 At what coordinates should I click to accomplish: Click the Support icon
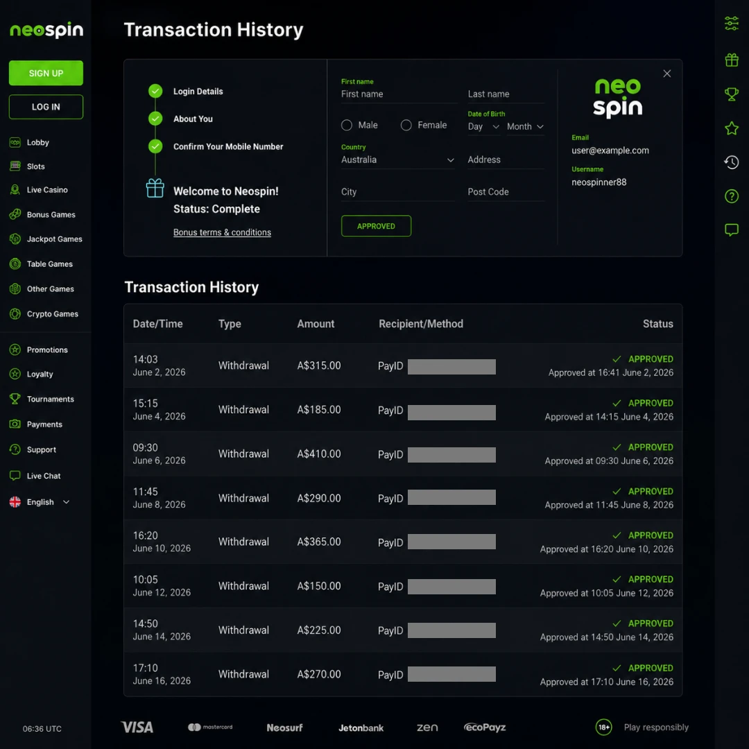coord(15,449)
